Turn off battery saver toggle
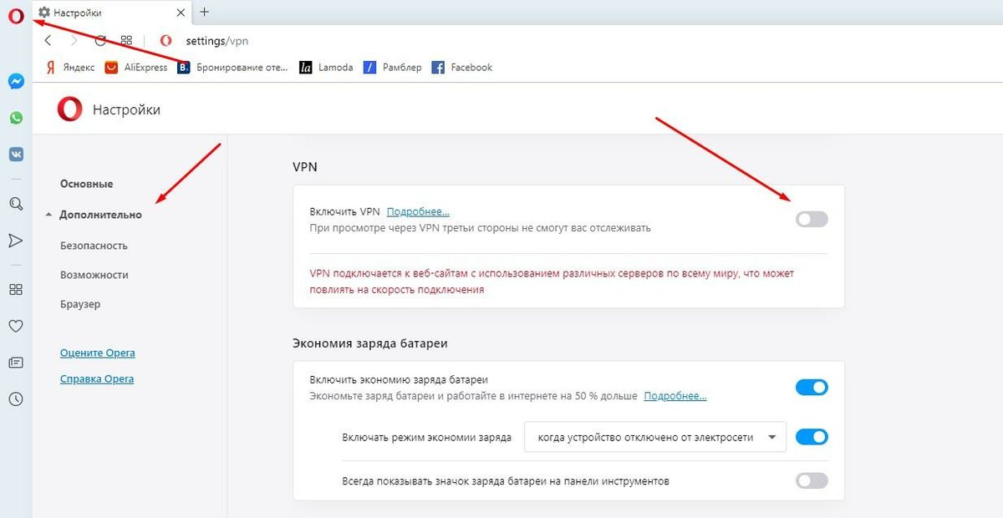Image resolution: width=1003 pixels, height=518 pixels. pyautogui.click(x=812, y=387)
